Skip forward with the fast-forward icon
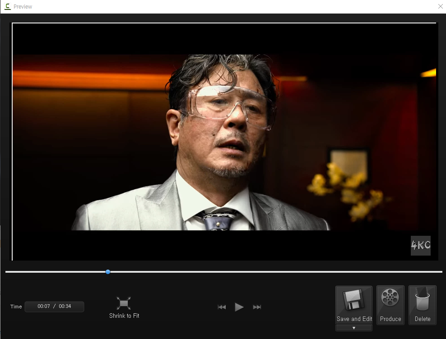The height and width of the screenshot is (339, 446). click(x=257, y=307)
